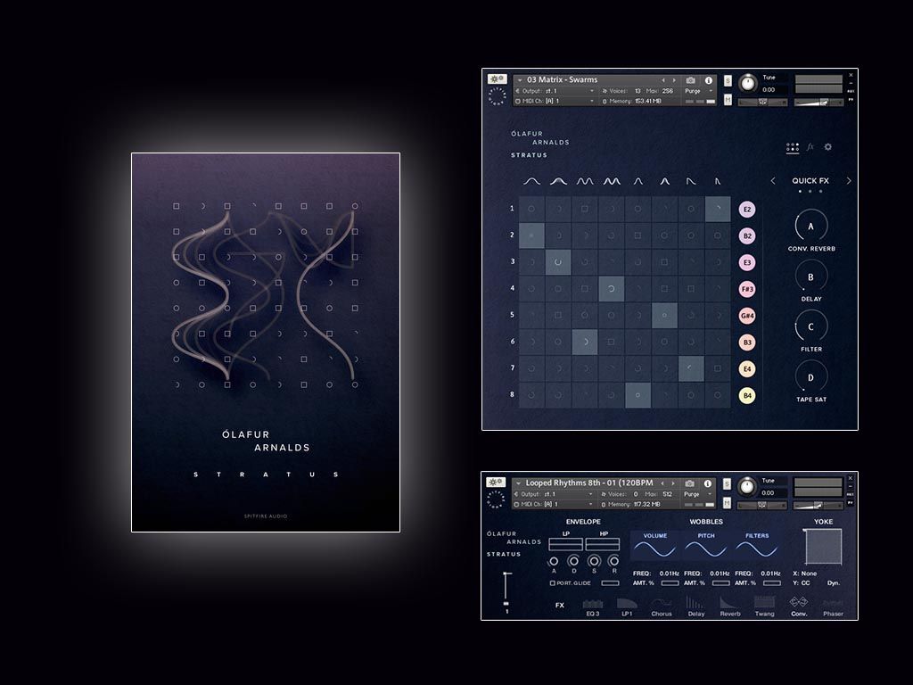Click the next arrow beside QUICK FX
Image resolution: width=913 pixels, height=685 pixels.
(848, 180)
